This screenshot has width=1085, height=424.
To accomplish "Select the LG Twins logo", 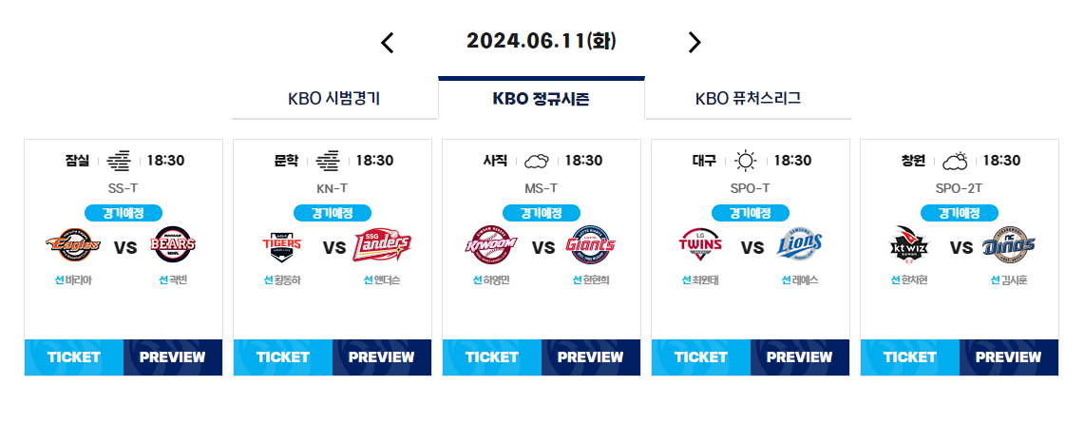I will tap(700, 244).
